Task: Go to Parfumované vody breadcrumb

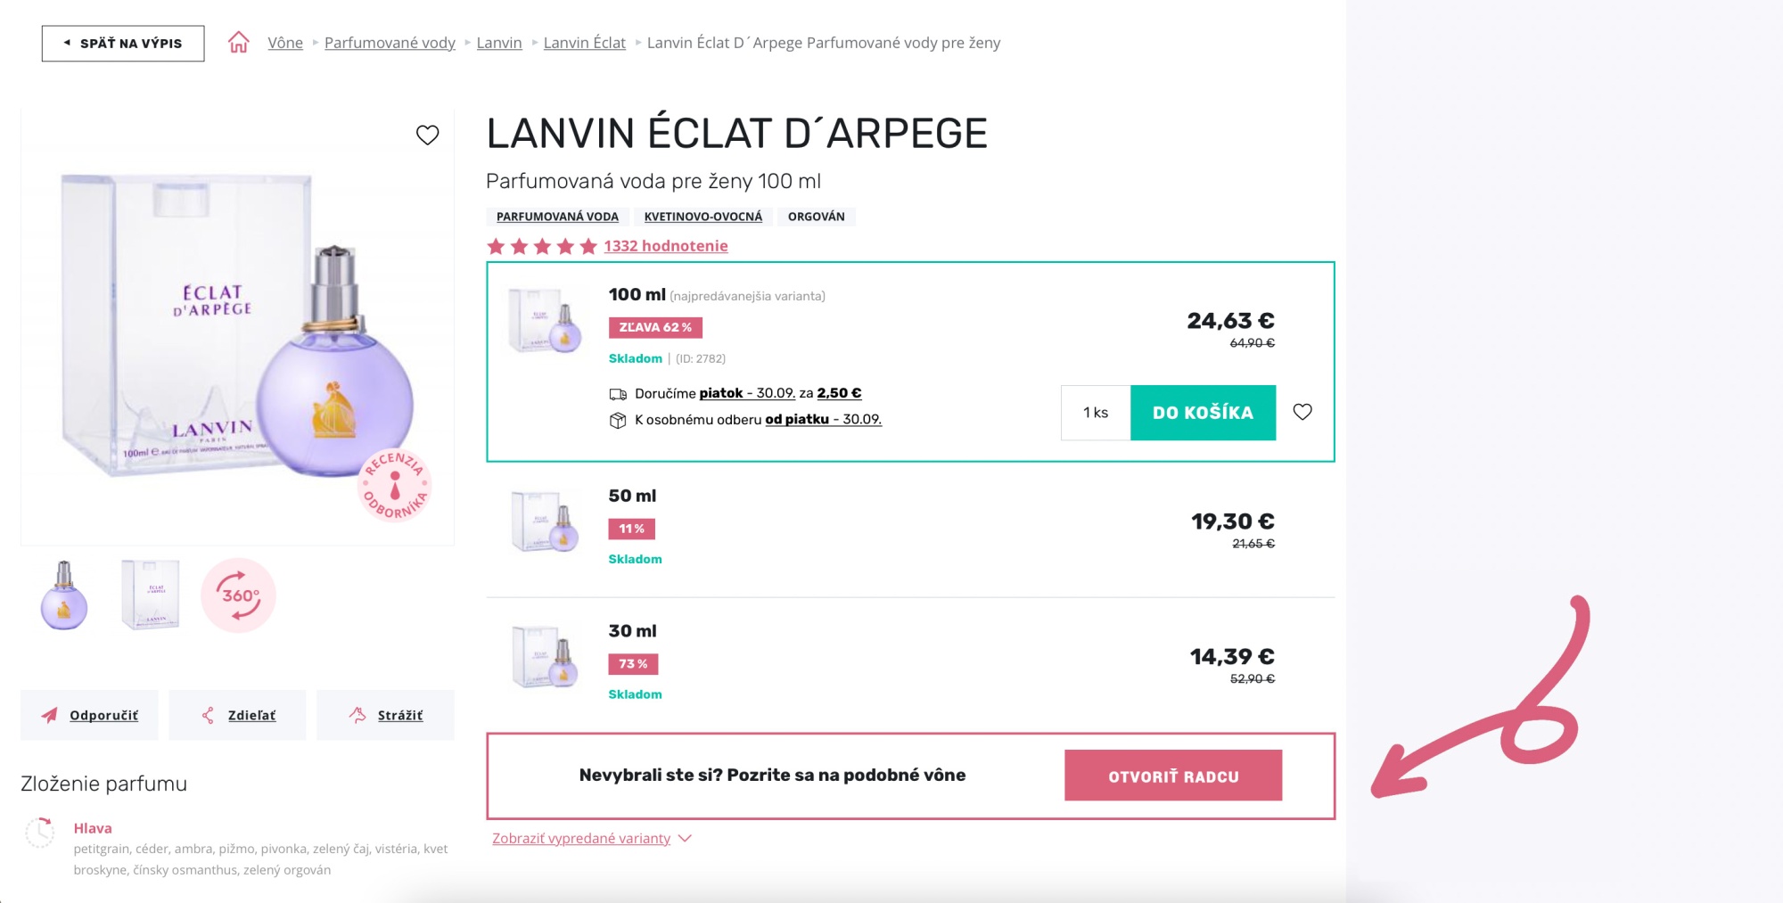Action: pyautogui.click(x=390, y=43)
